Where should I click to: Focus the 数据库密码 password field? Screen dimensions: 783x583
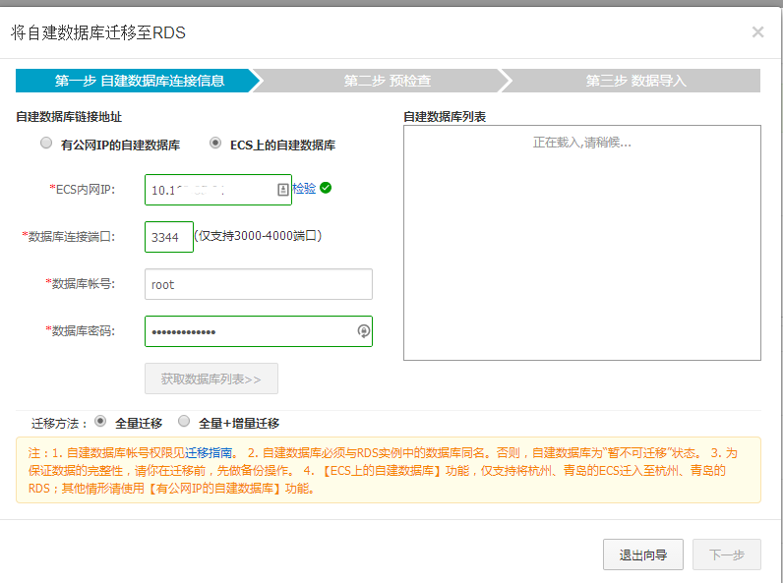coord(248,331)
